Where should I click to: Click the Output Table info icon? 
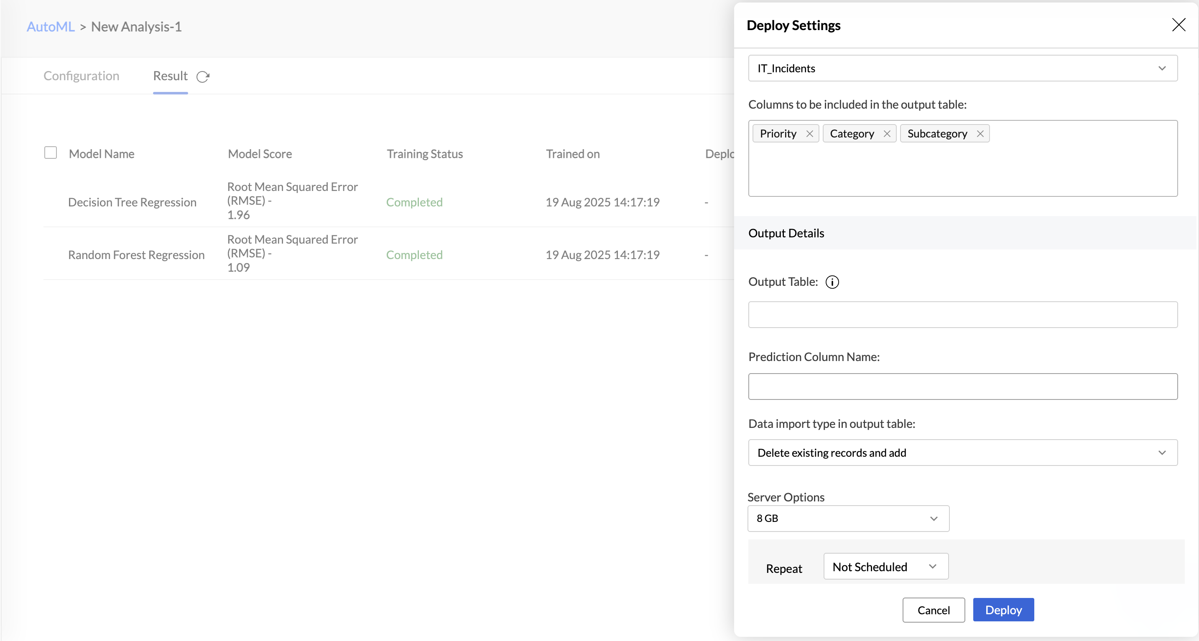832,282
